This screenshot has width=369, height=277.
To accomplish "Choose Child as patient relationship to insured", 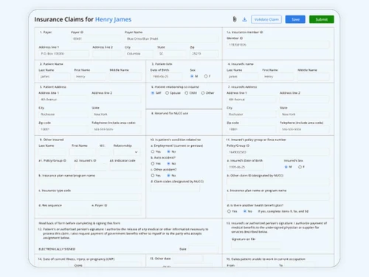I will pos(187,93).
